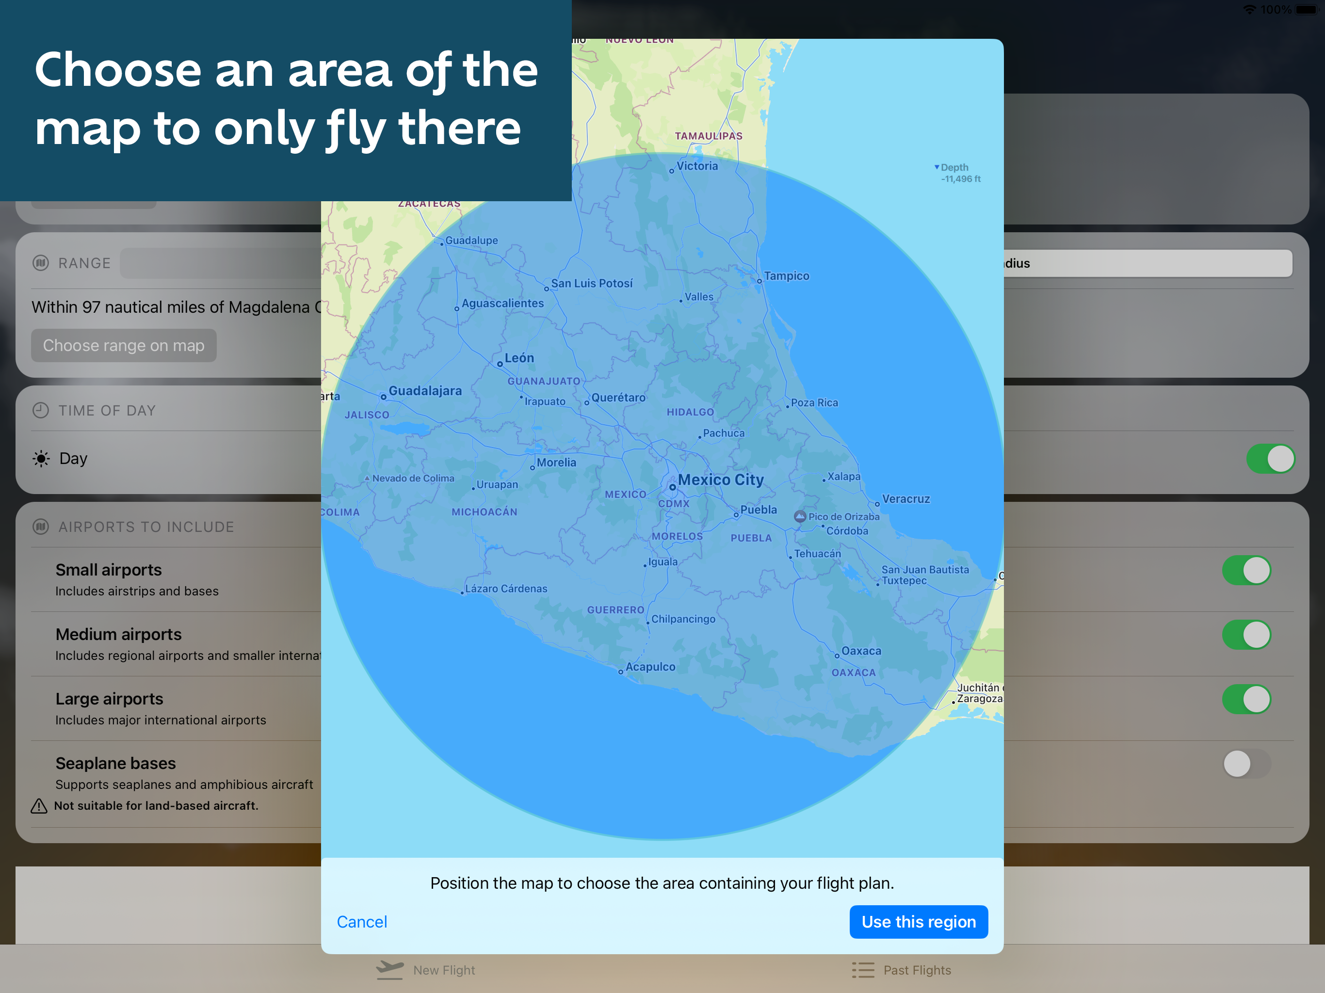Click the radius input field

[x=1147, y=263]
